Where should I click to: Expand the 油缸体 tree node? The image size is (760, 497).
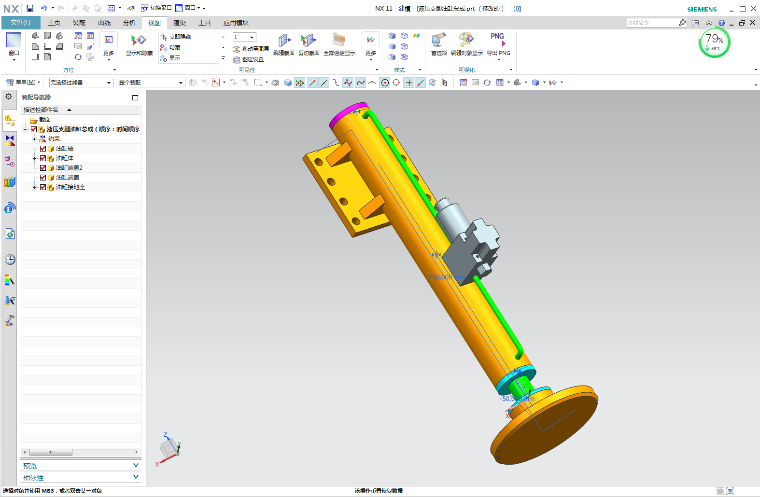(x=34, y=158)
